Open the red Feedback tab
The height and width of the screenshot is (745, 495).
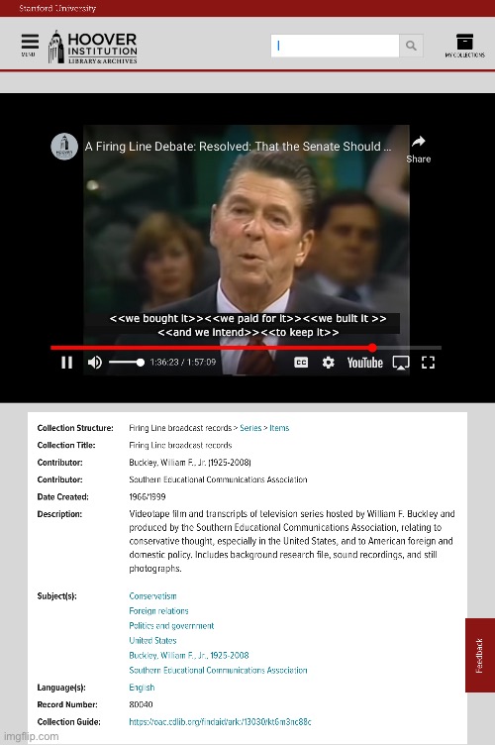click(480, 655)
